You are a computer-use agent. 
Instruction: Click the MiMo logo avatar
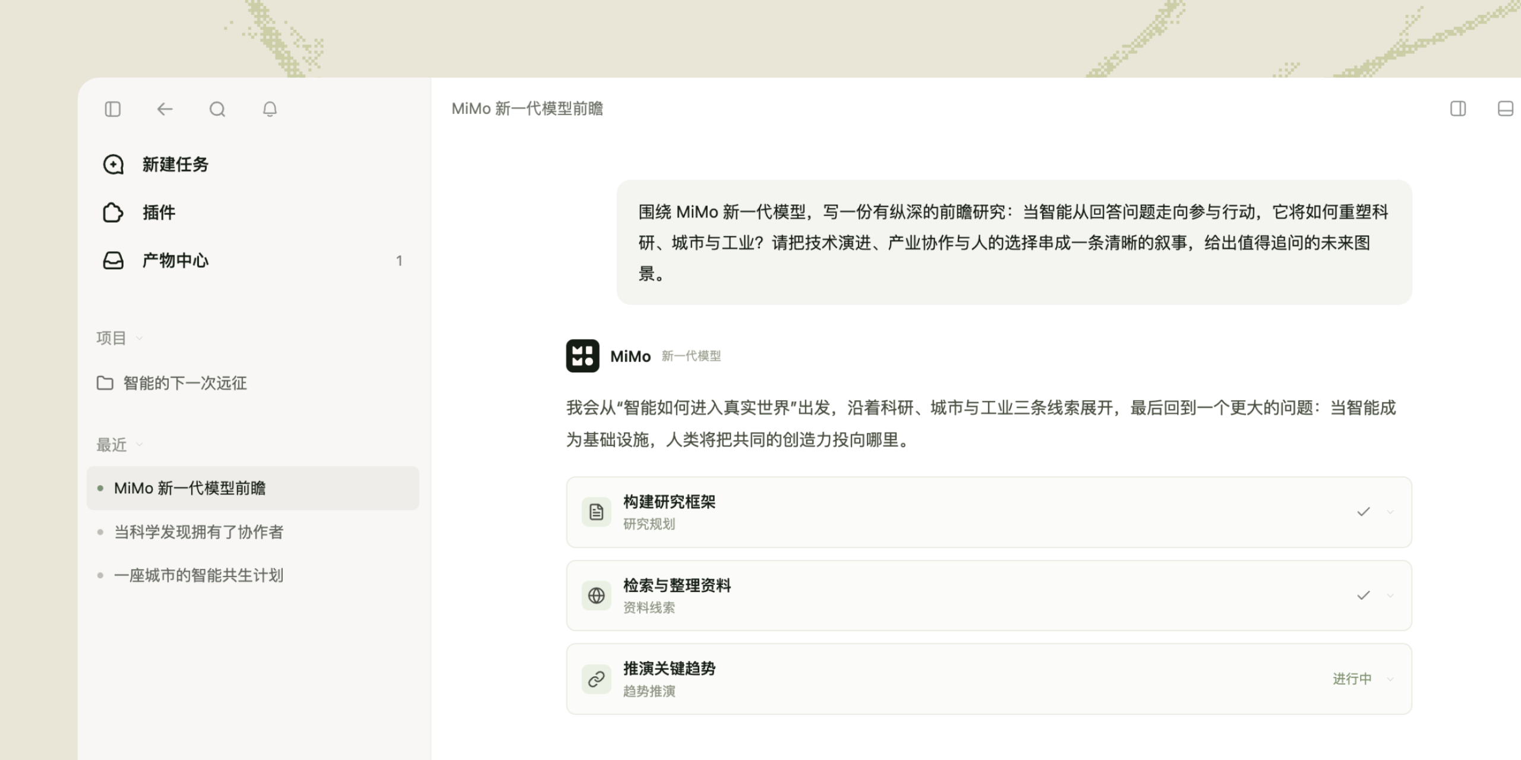[582, 356]
